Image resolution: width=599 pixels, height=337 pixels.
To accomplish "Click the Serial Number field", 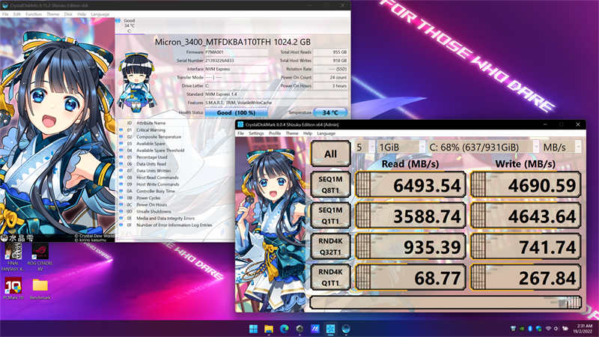I will pos(236,61).
